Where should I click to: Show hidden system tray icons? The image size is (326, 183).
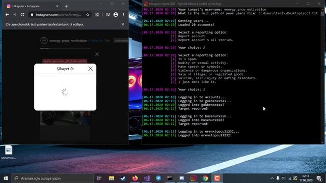click(x=272, y=178)
